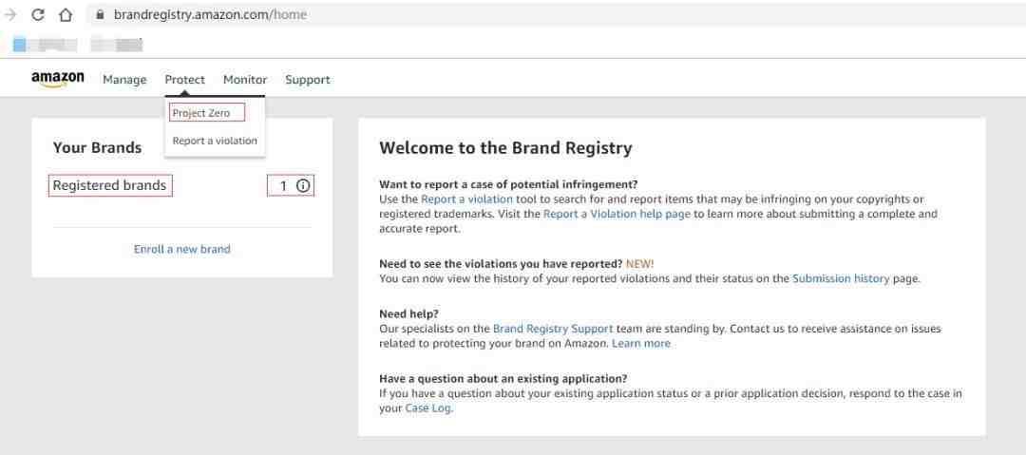Image resolution: width=1026 pixels, height=455 pixels.
Task: Click the browser forward arrow
Action: pyautogui.click(x=9, y=14)
